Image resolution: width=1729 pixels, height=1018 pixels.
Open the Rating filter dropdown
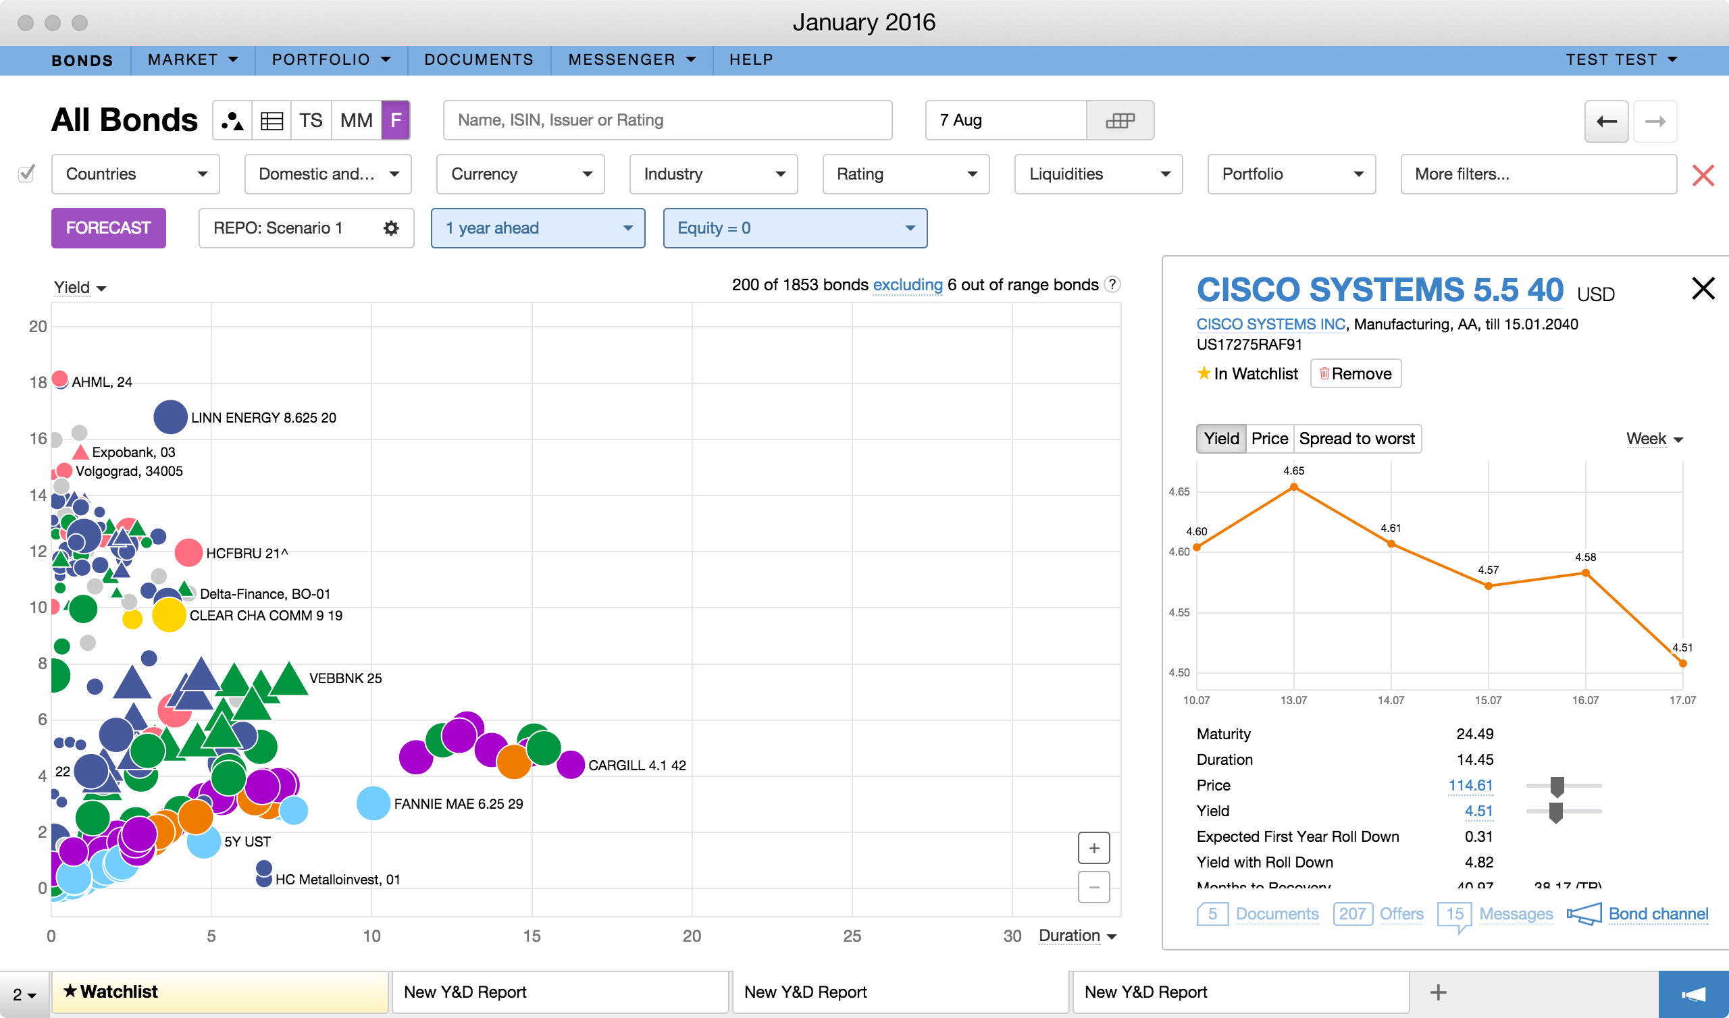click(x=906, y=174)
